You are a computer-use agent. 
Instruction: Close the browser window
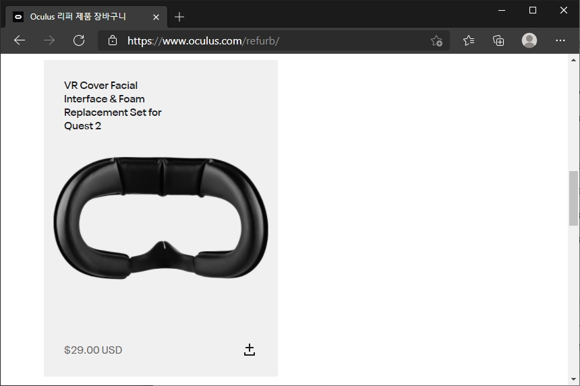point(563,10)
